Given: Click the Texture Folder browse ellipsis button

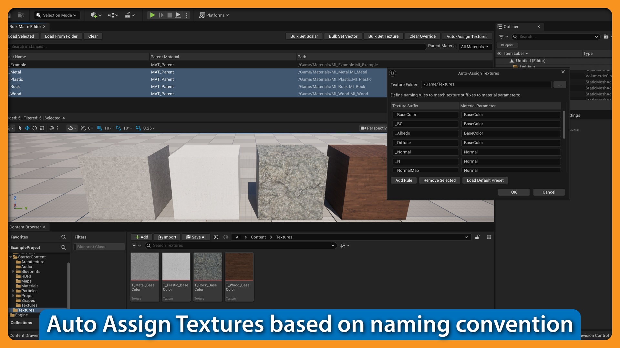Looking at the screenshot, I should tap(560, 85).
